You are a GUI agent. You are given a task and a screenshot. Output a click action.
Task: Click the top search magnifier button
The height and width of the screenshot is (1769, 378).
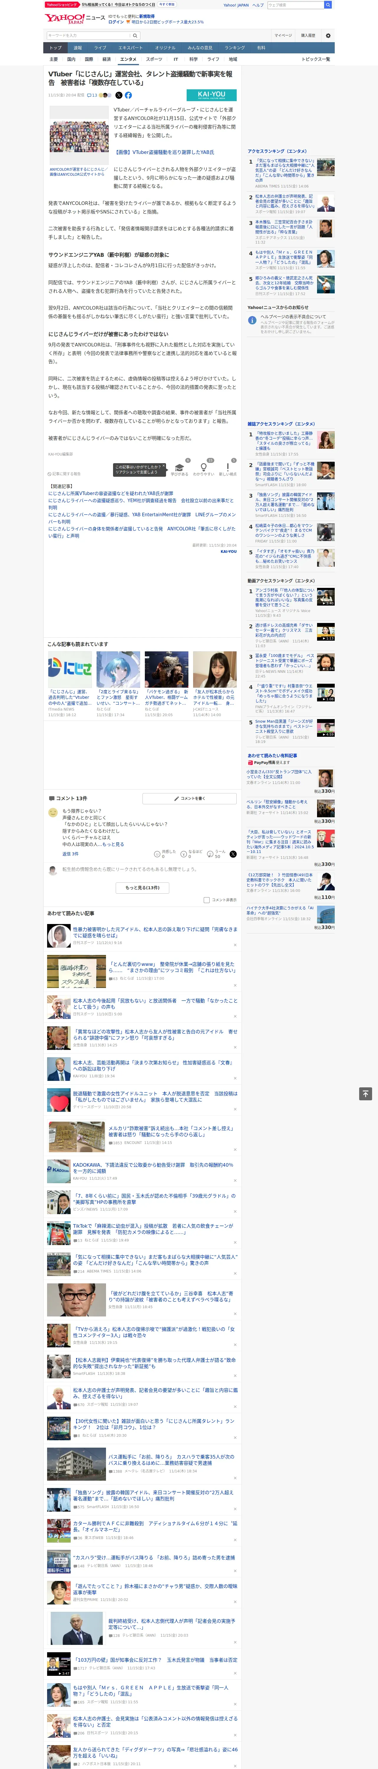point(328,5)
